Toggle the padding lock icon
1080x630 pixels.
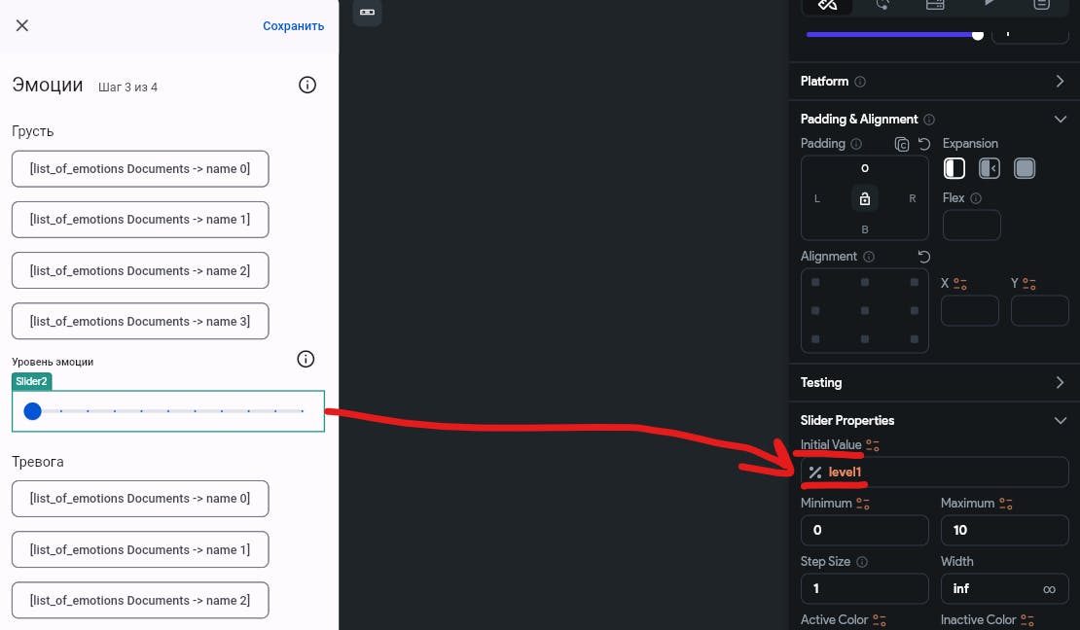pos(864,198)
